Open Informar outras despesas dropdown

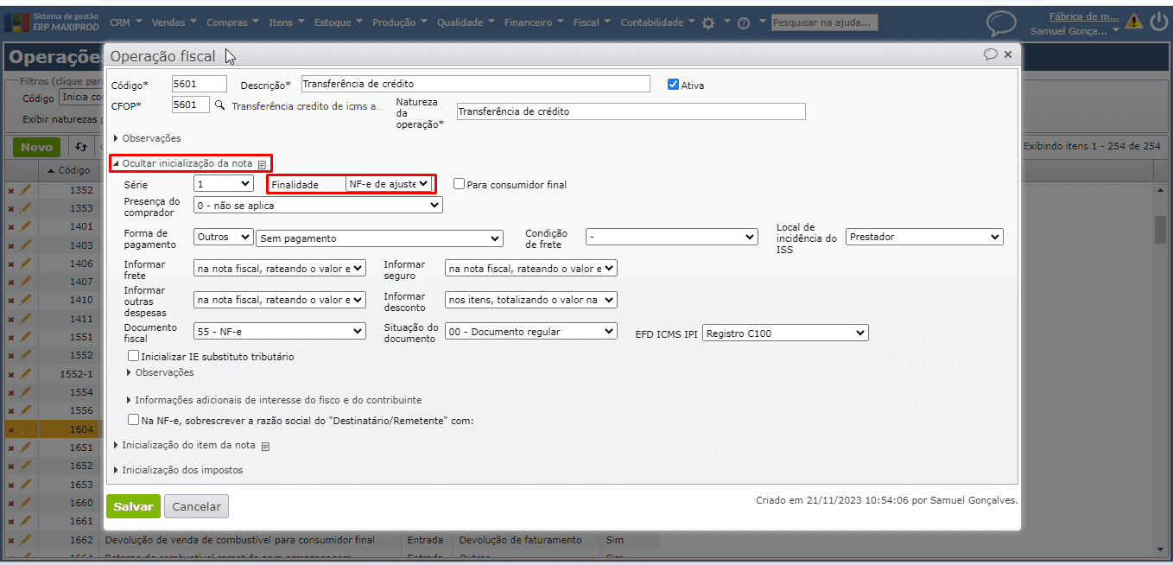point(280,300)
